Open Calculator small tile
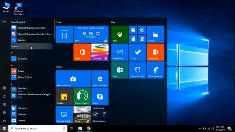This screenshot has width=235, height=132. tap(133, 38)
